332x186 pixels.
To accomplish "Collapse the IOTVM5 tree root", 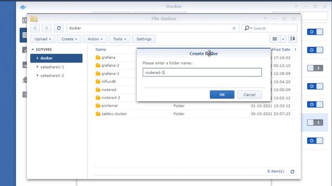I will pyautogui.click(x=33, y=50).
